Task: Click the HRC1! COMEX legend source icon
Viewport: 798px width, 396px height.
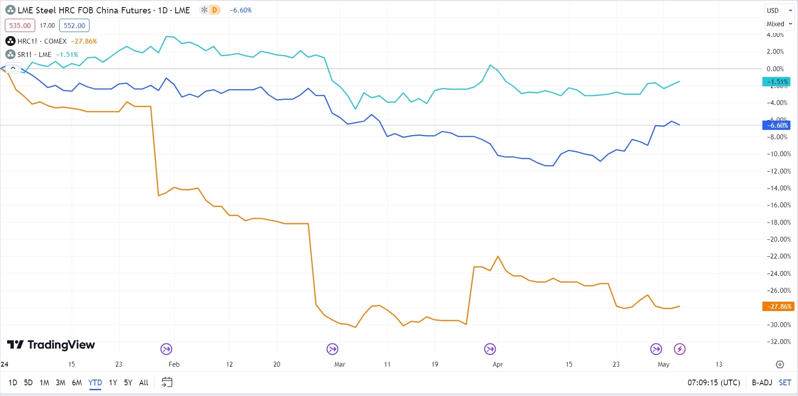Action: pos(10,41)
